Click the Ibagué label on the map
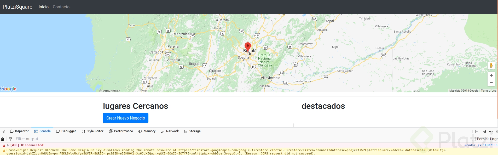Screen dimensions: 498x155 tap(194, 64)
